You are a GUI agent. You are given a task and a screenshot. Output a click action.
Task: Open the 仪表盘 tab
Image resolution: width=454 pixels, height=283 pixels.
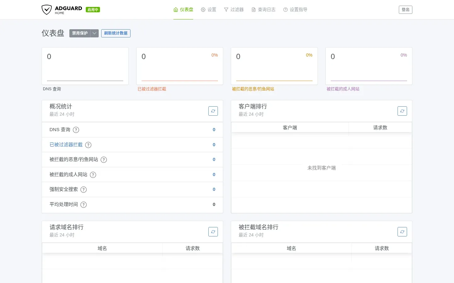(183, 10)
